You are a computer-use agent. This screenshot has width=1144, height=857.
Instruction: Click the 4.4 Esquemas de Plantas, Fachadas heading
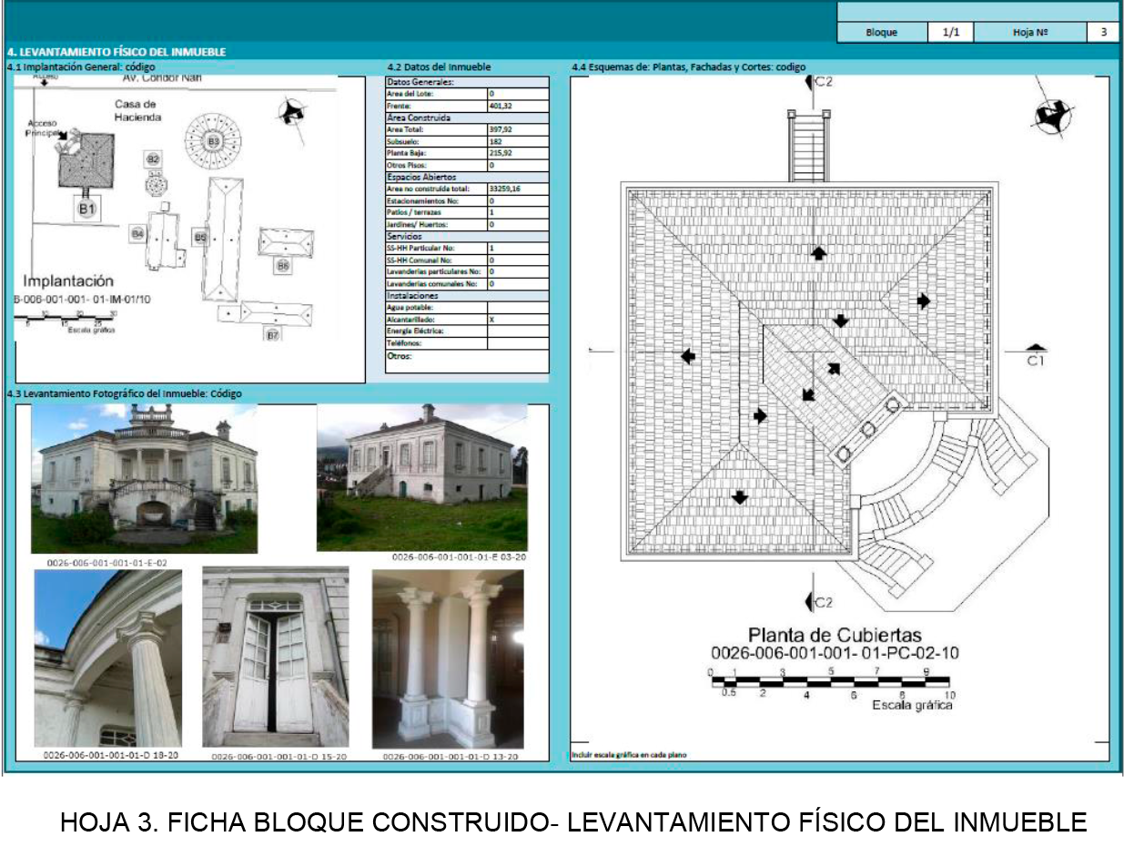point(688,66)
